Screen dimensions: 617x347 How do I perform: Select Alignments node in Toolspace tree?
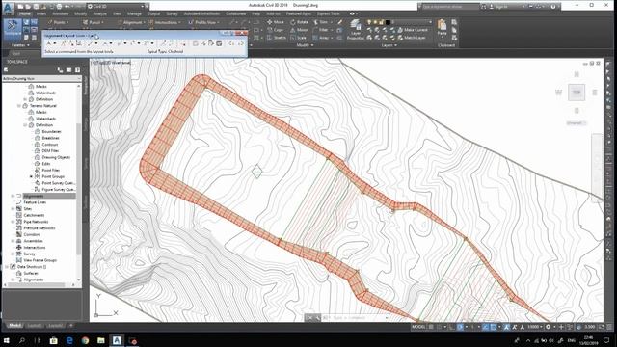tap(34, 196)
